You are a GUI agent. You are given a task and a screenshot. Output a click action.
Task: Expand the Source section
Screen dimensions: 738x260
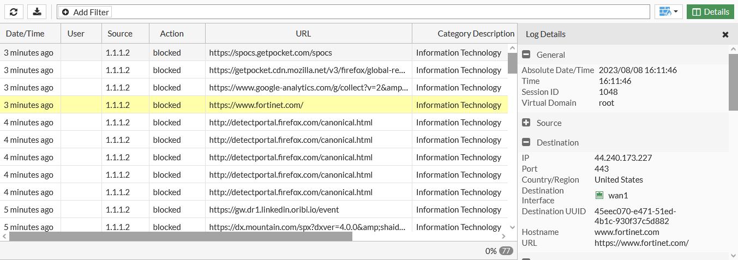coord(526,123)
